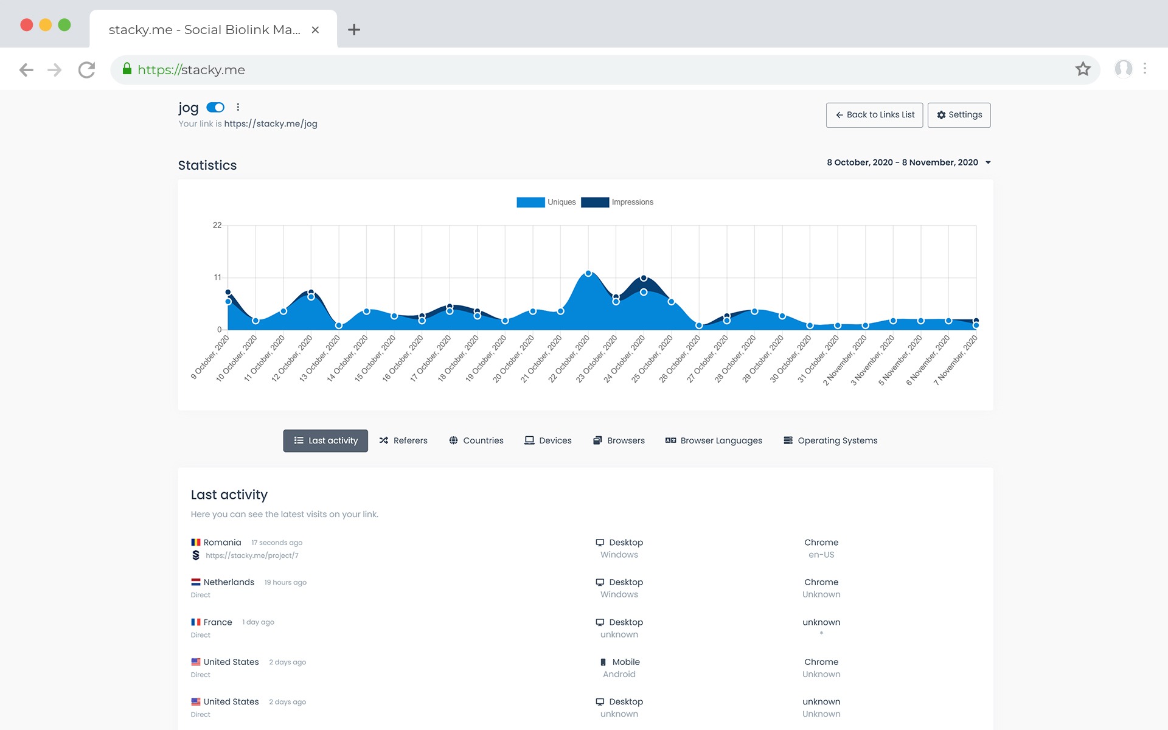Open the date range dropdown
Image resolution: width=1168 pixels, height=730 pixels.
coord(909,162)
